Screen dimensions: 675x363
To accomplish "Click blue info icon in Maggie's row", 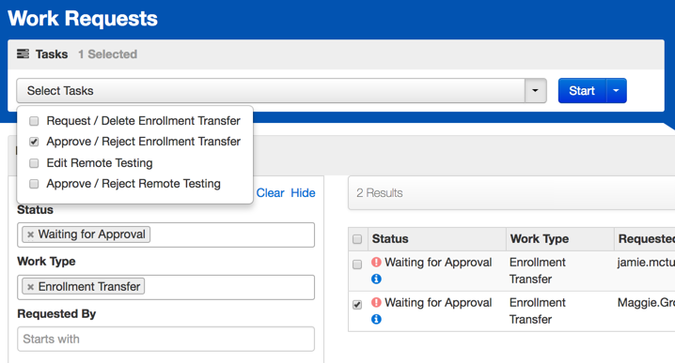I will (x=376, y=319).
